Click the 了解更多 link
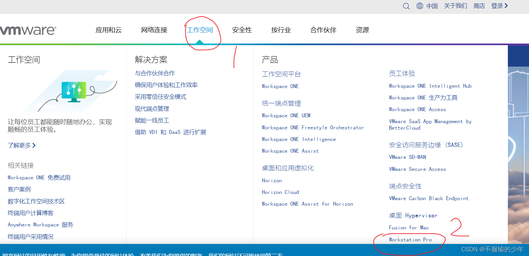 click(x=21, y=145)
